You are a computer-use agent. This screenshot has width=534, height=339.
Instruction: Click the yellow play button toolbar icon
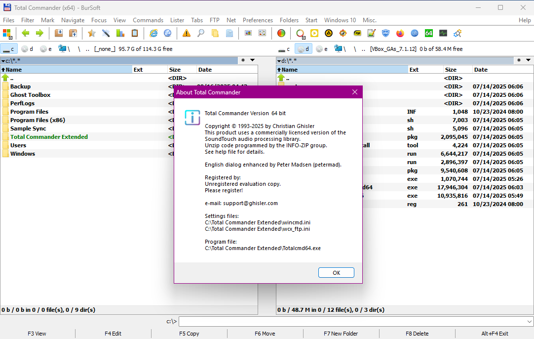[314, 33]
